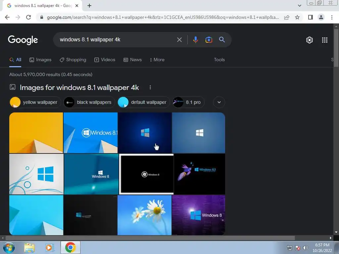Reload the current page
339x254 pixels.
coord(28,17)
